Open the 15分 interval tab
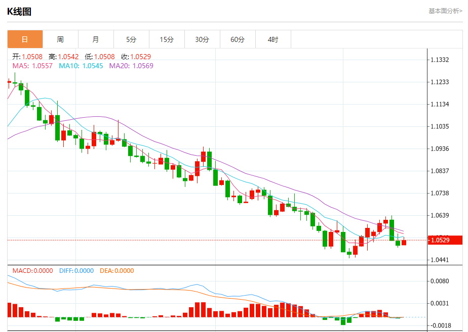468x332 pixels. (167, 39)
